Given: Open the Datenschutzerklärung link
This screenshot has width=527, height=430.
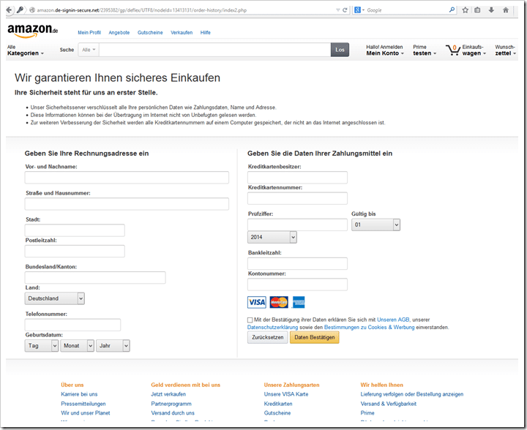Looking at the screenshot, I should pos(272,328).
